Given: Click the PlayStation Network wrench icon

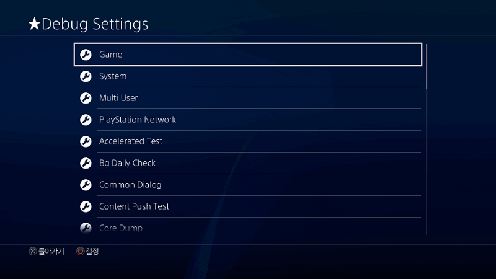Looking at the screenshot, I should [x=86, y=120].
